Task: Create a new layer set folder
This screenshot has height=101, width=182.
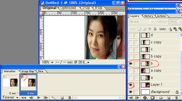Action: click(161, 98)
